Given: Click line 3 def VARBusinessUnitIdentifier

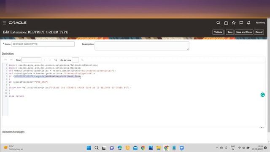Looking at the screenshot, I should click(62, 71).
